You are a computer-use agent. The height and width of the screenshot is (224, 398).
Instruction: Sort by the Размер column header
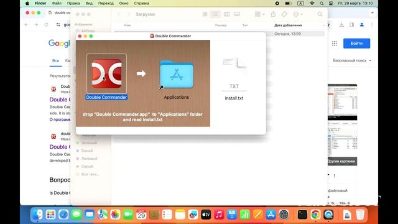[221, 25]
